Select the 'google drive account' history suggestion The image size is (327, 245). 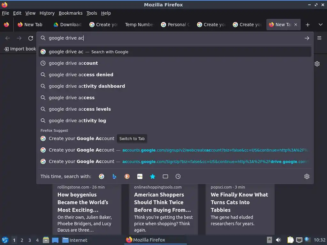click(175, 63)
